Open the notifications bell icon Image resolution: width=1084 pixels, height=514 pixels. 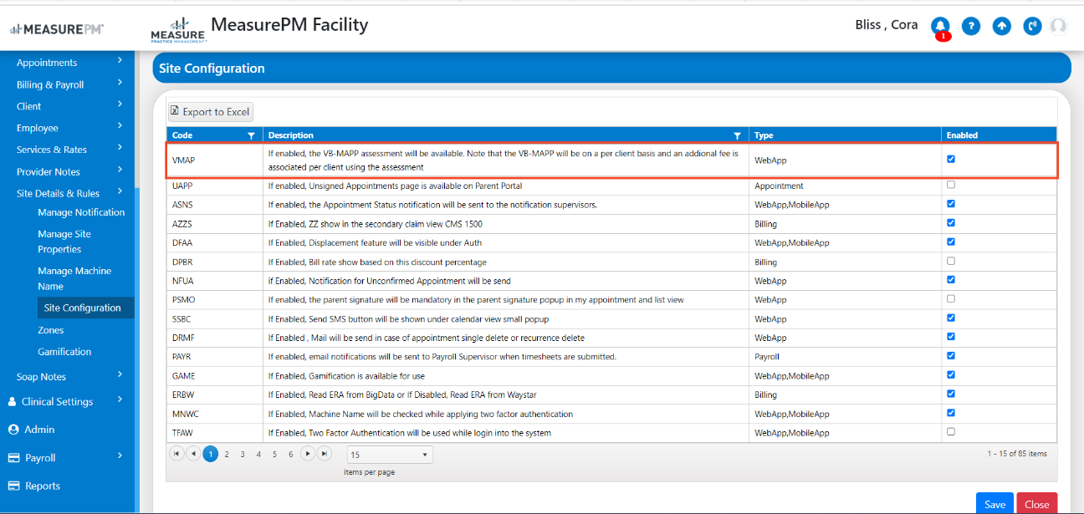940,26
